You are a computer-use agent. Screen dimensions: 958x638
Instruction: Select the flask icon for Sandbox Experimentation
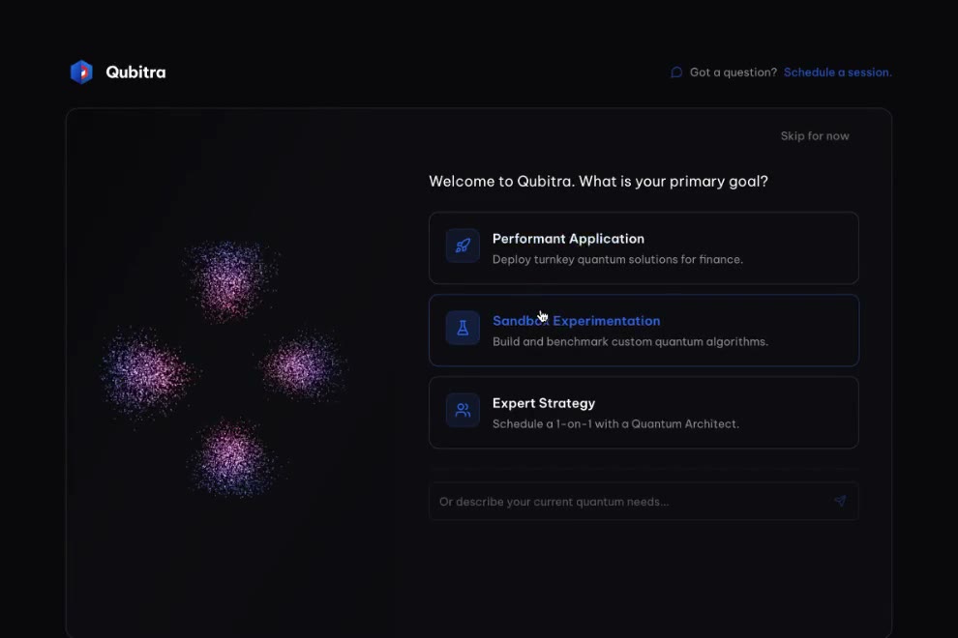[463, 328]
